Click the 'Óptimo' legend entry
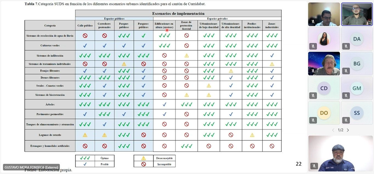 tap(104, 158)
